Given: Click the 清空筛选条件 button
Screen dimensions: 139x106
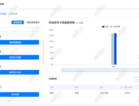Looking at the screenshot, I should point(33,22).
